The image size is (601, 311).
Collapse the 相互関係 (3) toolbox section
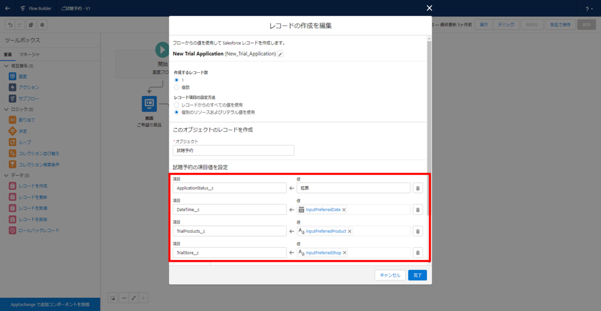(6, 66)
